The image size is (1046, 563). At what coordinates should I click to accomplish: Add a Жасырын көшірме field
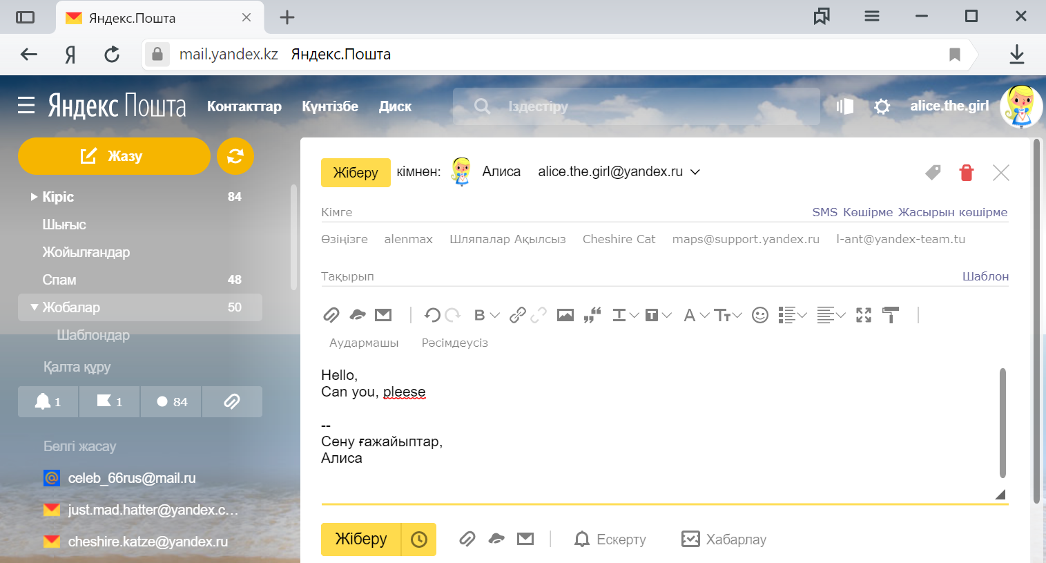[x=953, y=212]
